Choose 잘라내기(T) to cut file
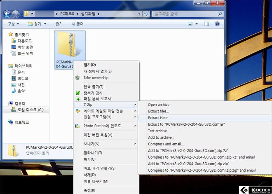Screen dimensions: 272x194 (106, 153)
